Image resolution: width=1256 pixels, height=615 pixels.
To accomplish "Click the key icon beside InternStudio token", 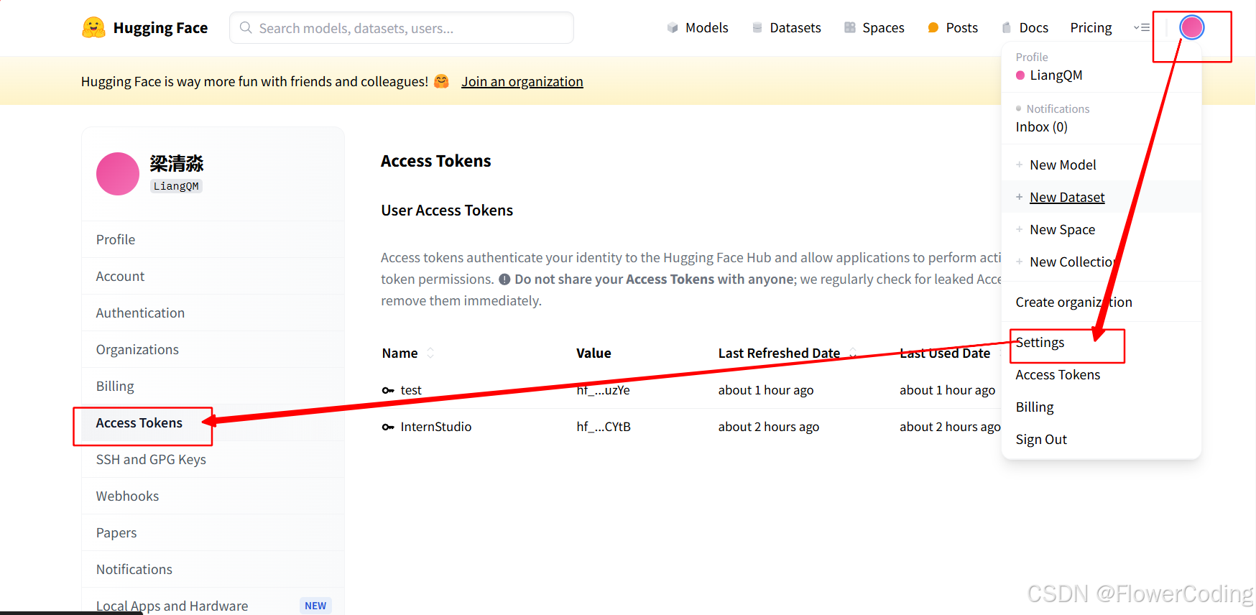I will 388,427.
